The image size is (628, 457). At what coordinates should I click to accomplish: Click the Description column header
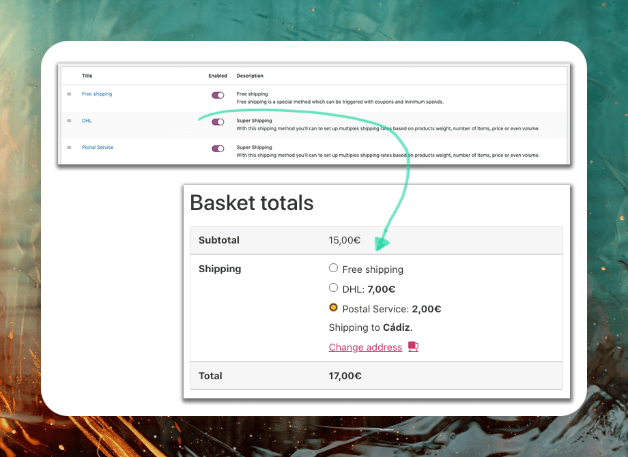(250, 76)
